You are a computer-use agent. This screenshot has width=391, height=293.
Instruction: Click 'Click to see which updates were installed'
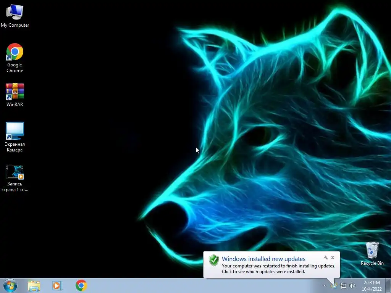[x=263, y=272]
